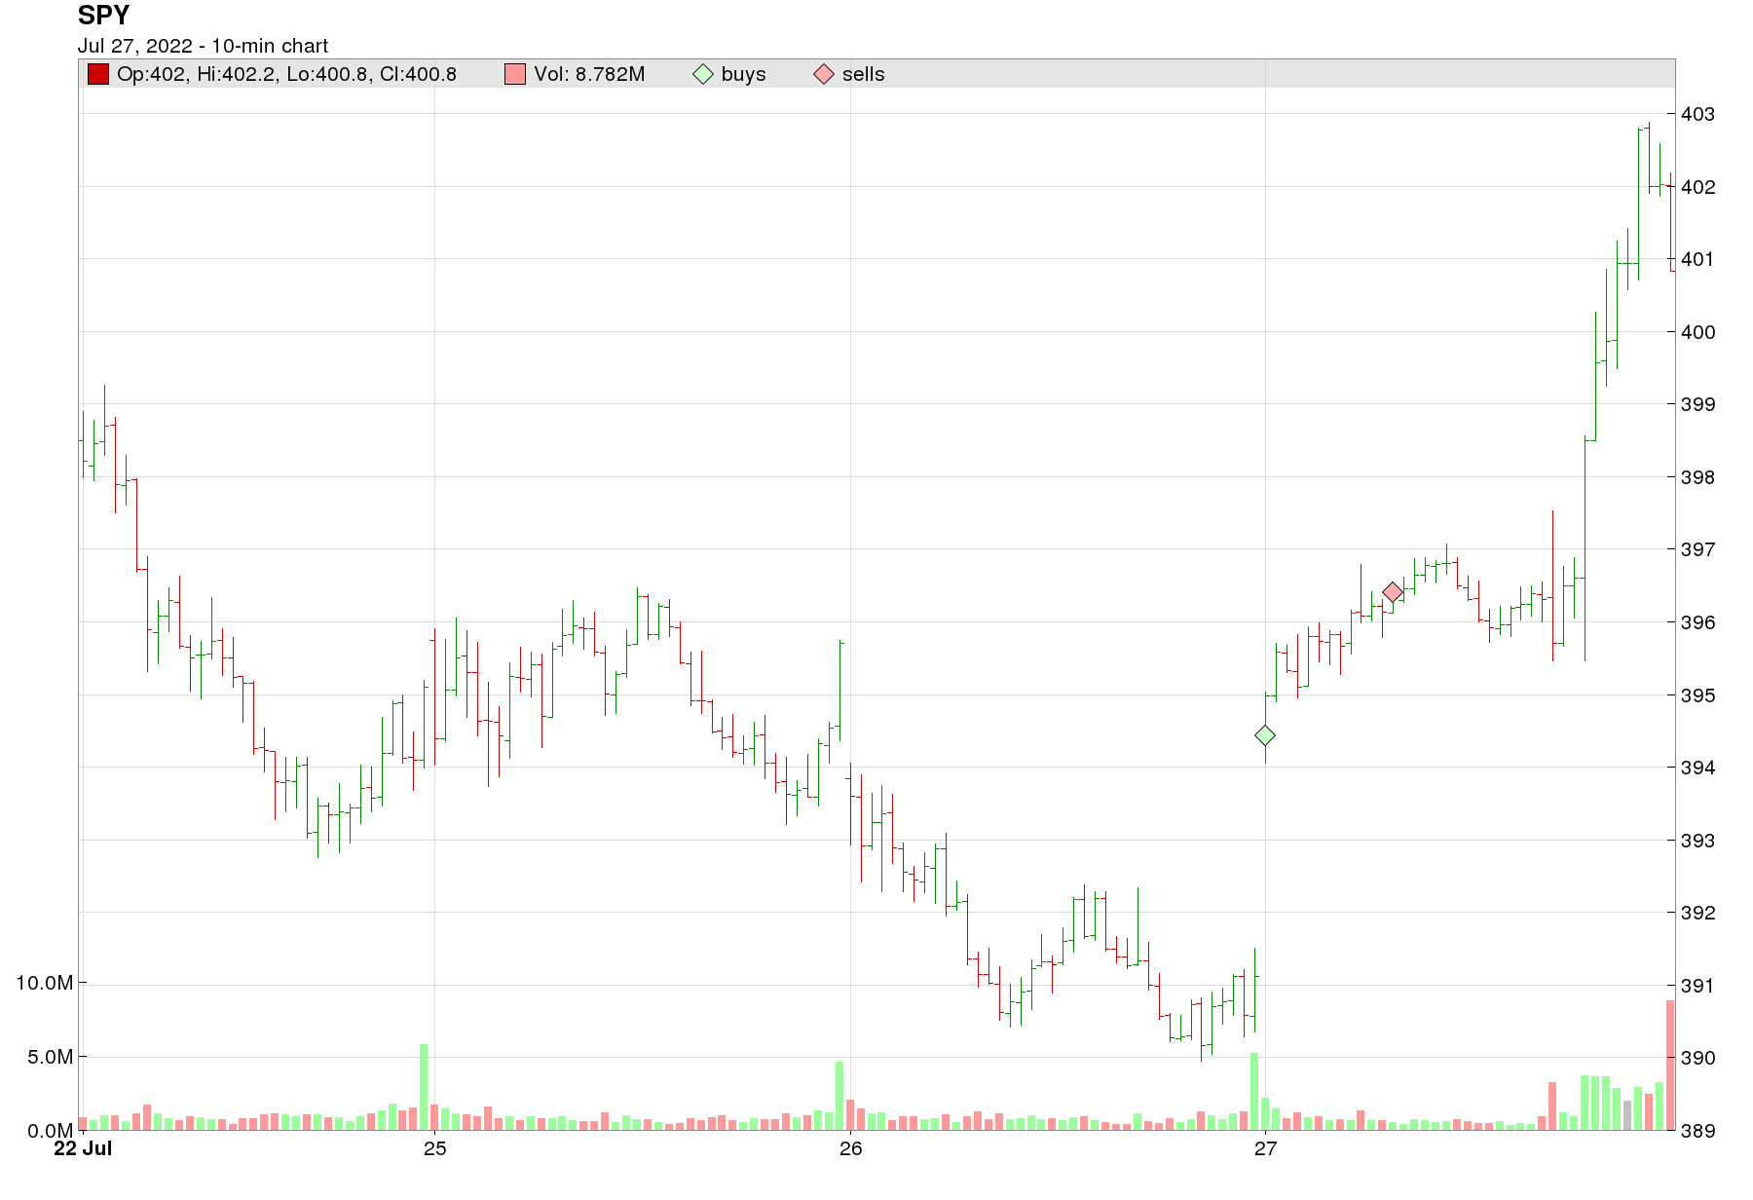Screen dimensions: 1753x1200
Task: Click the 10.0M volume axis label
Action: pyautogui.click(x=44, y=983)
